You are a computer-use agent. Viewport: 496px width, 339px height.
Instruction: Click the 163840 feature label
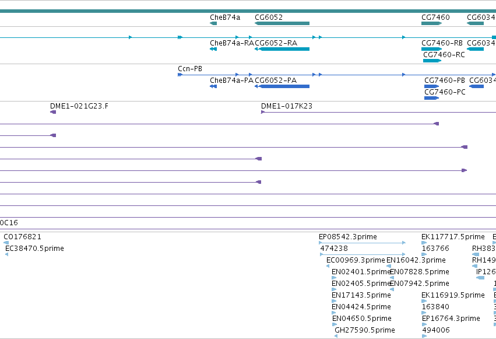point(435,307)
